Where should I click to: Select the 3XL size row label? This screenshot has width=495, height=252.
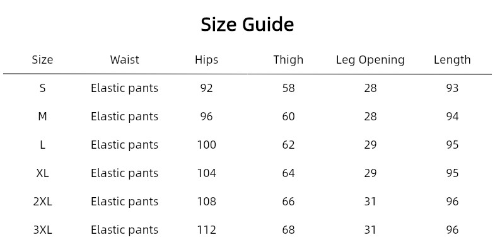coord(42,230)
